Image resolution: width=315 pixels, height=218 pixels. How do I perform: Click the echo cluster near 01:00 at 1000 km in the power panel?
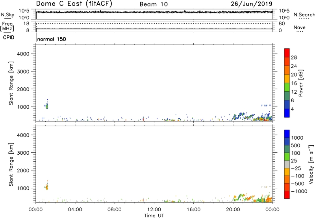tap(46, 105)
